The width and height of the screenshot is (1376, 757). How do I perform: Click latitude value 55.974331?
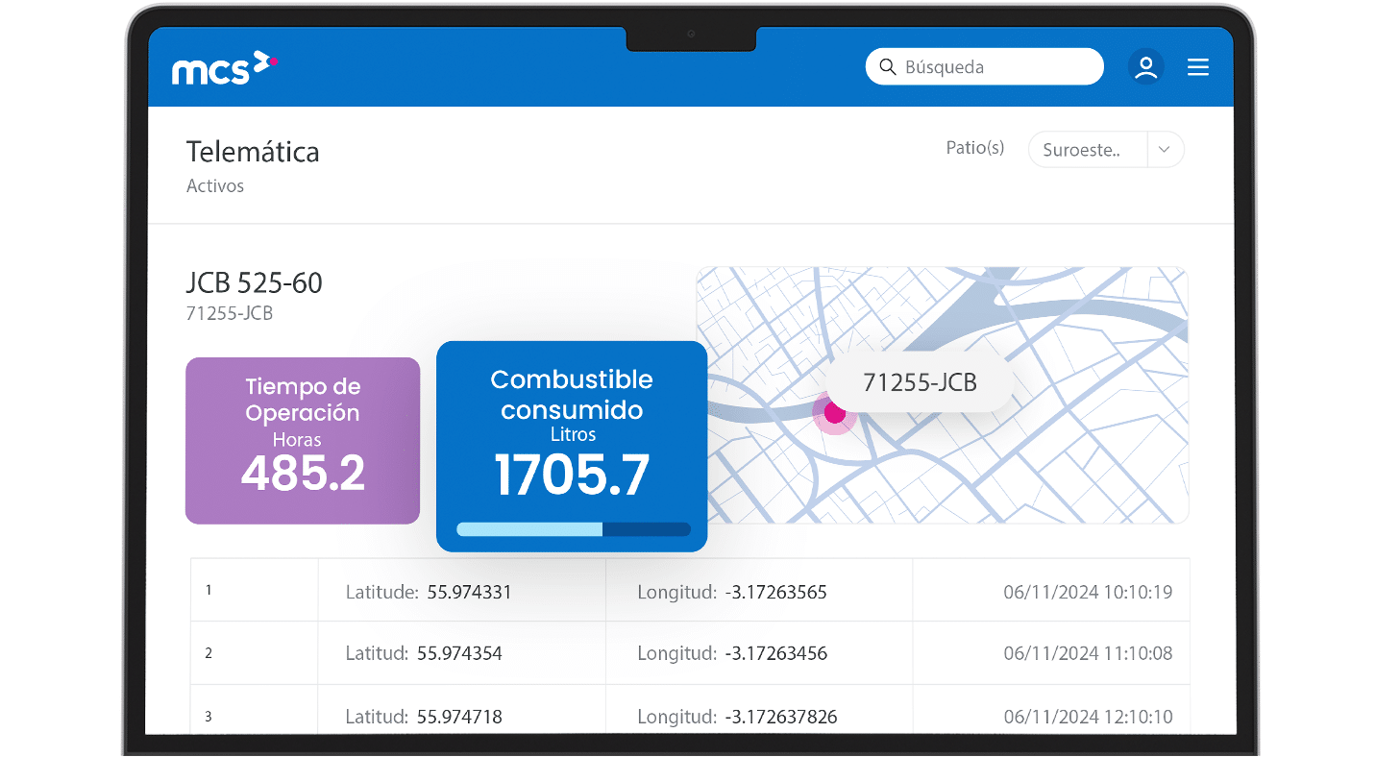pos(470,592)
